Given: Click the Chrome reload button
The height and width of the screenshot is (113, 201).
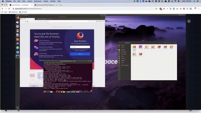Looking at the screenshot, I should 9,9.
